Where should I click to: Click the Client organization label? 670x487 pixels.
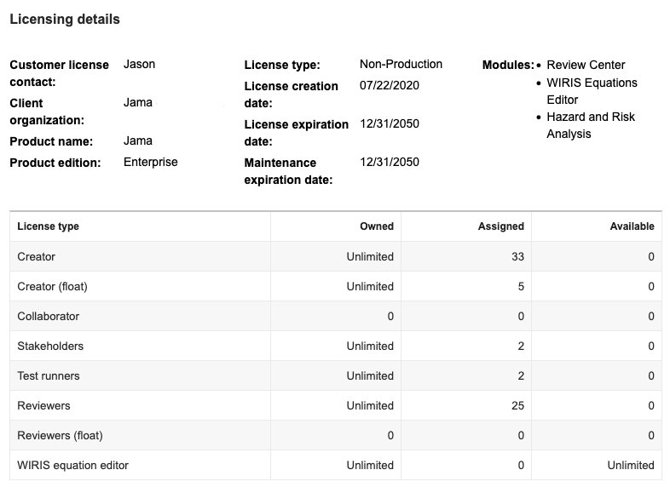[x=47, y=112]
